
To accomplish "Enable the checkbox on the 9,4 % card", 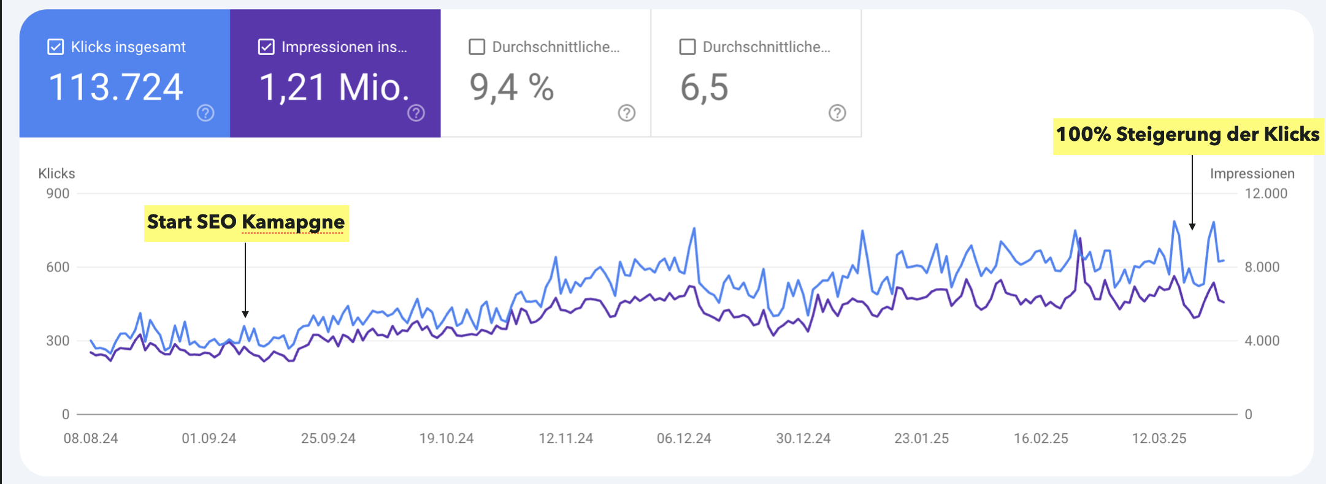I will [477, 47].
